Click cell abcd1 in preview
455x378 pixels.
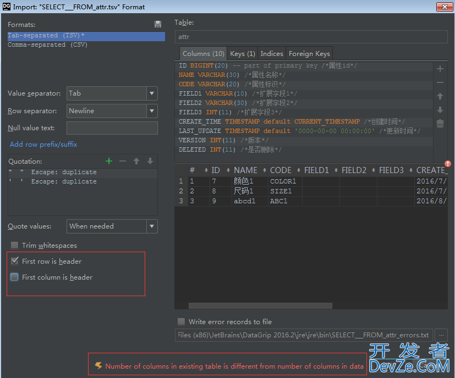250,201
